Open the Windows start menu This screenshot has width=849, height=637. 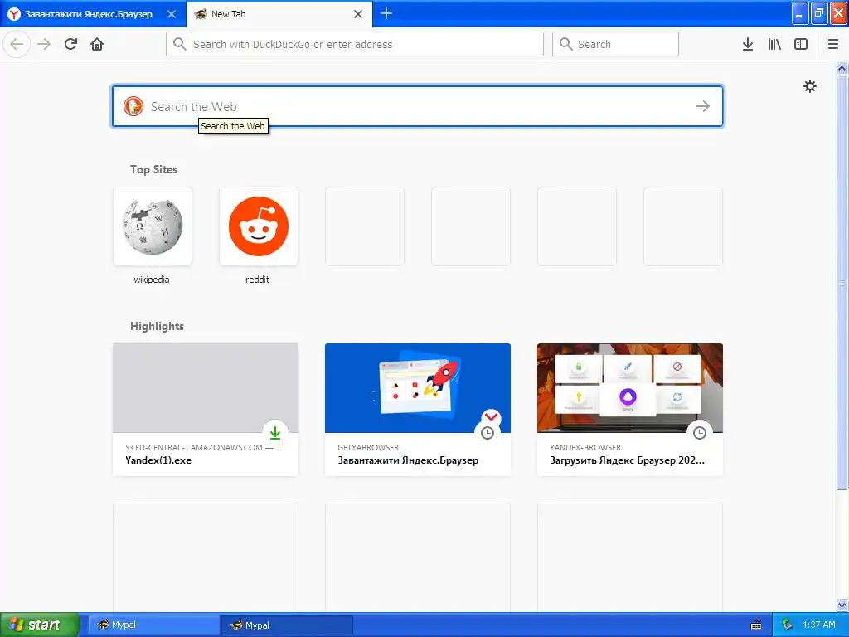pos(40,625)
